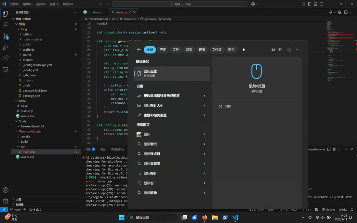The image size is (357, 223).
Task: Select the 鼠标灵敏度 web suggestion
Action: pos(172,164)
